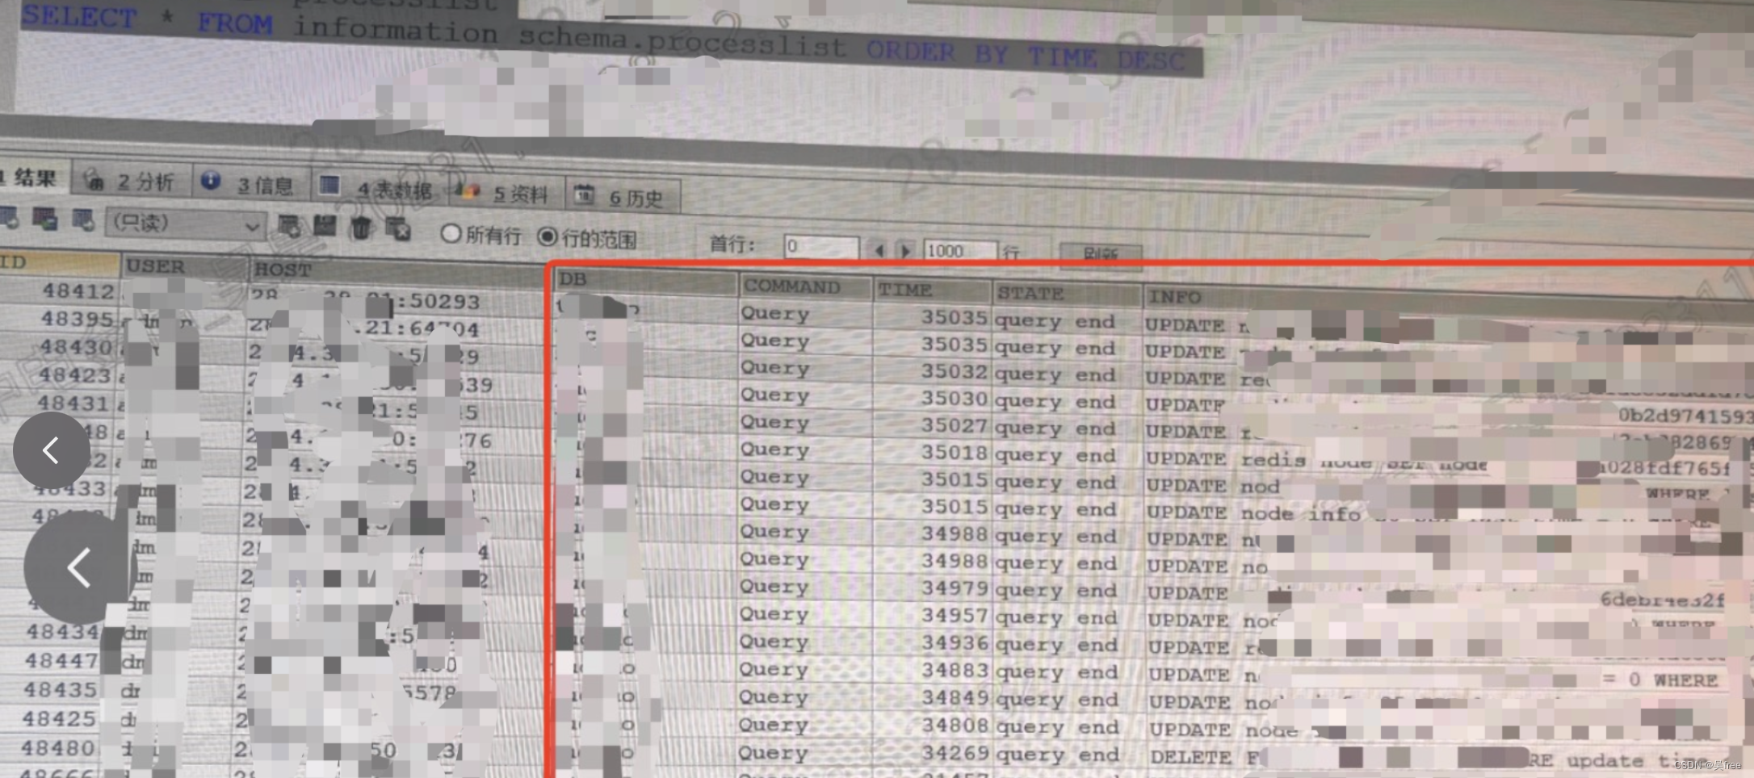The height and width of the screenshot is (778, 1754).
Task: Click the TIME column header
Action: tap(932, 290)
